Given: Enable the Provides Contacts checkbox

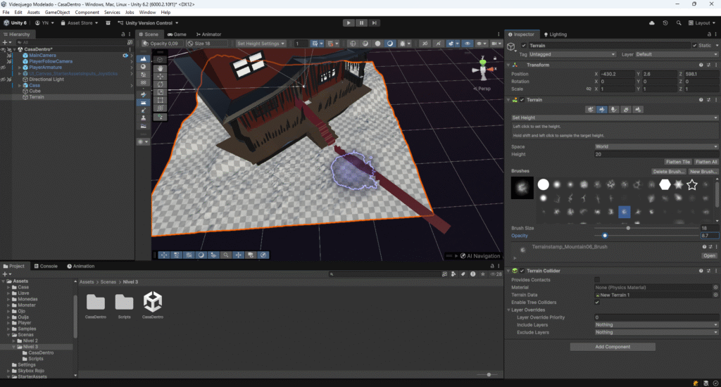Looking at the screenshot, I should [x=597, y=280].
